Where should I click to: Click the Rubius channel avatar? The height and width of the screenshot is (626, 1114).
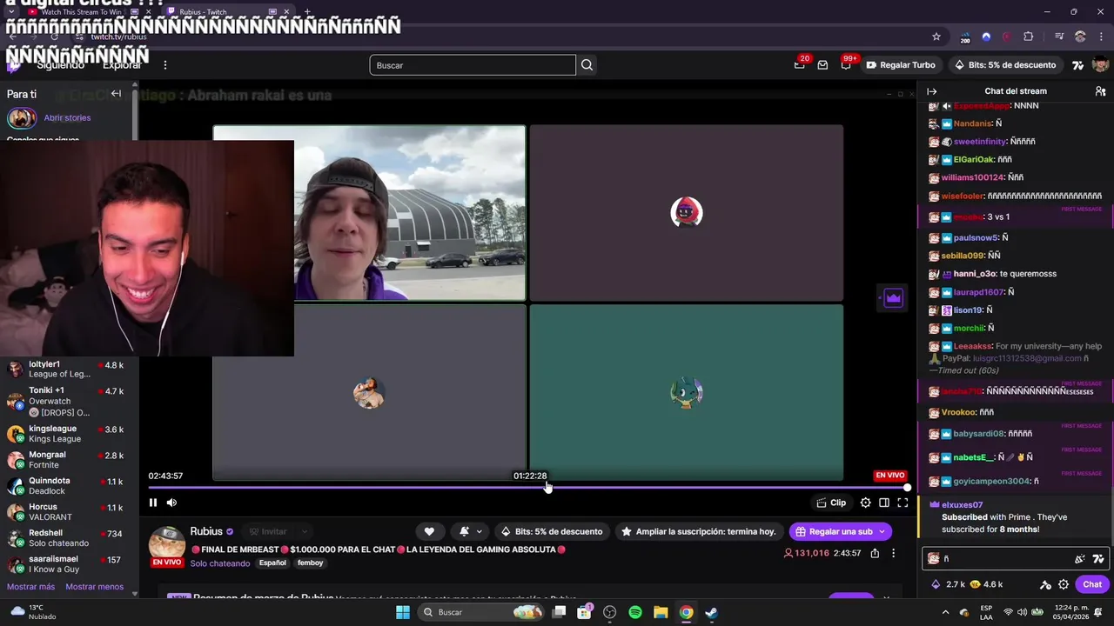(167, 542)
